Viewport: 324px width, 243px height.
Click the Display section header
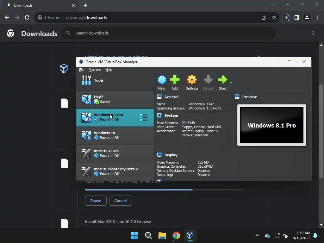(x=171, y=155)
